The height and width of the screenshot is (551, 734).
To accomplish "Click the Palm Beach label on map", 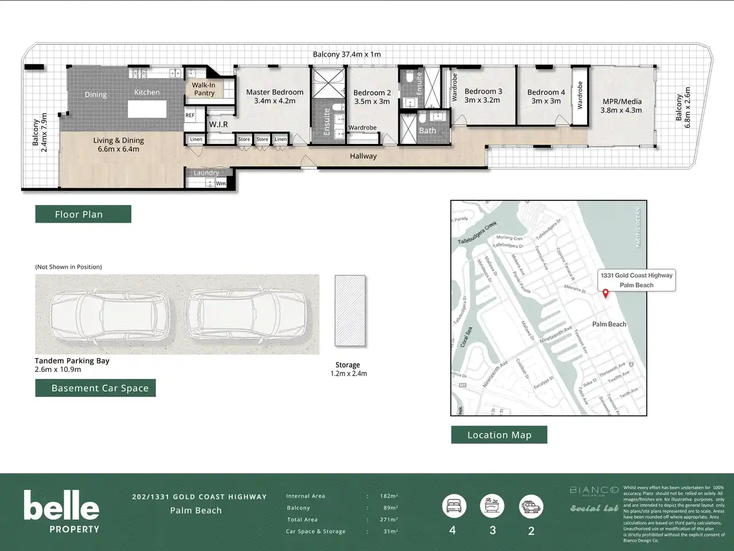I will tap(609, 324).
